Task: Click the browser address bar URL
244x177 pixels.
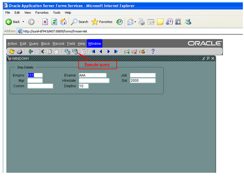Action: [55, 31]
